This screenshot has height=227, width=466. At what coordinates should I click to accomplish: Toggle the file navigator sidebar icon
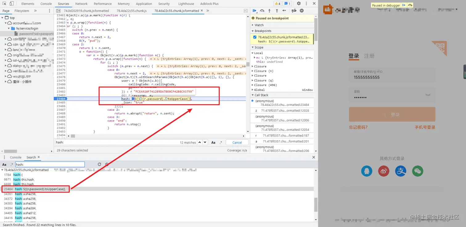58,10
